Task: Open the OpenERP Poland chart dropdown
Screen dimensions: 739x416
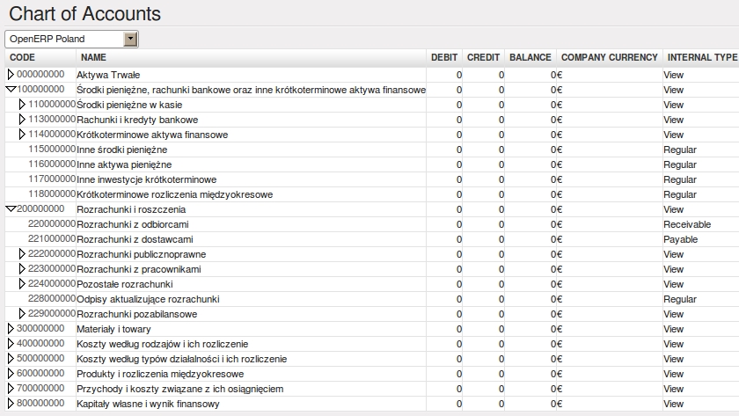Action: click(131, 39)
